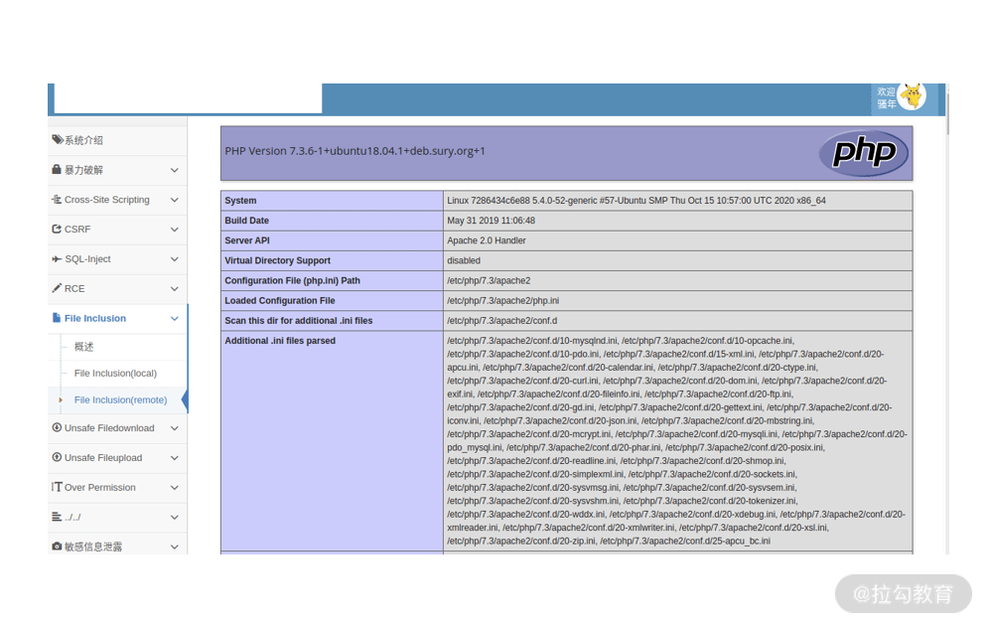The height and width of the screenshot is (626, 987).
Task: Open the 敏感信息泄露 menu label
Action: [93, 547]
